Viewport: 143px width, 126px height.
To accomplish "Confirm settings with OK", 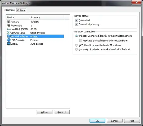I will pyautogui.click(x=97, y=121).
